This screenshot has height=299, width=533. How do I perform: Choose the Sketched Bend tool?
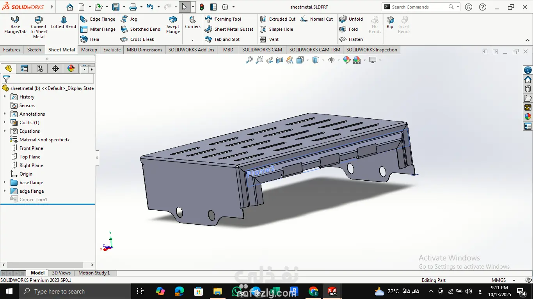[141, 29]
